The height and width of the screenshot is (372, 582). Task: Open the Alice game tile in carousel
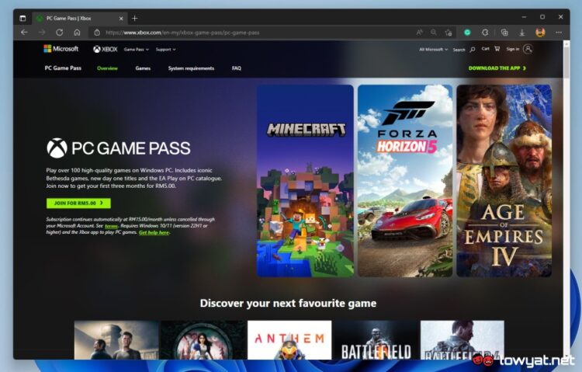203,340
